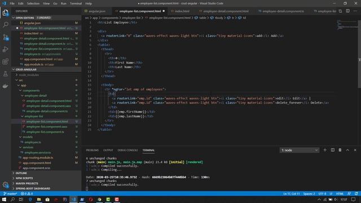The image size is (361, 203).
Task: Switch to the Problems panel tab
Action: pyautogui.click(x=93, y=150)
